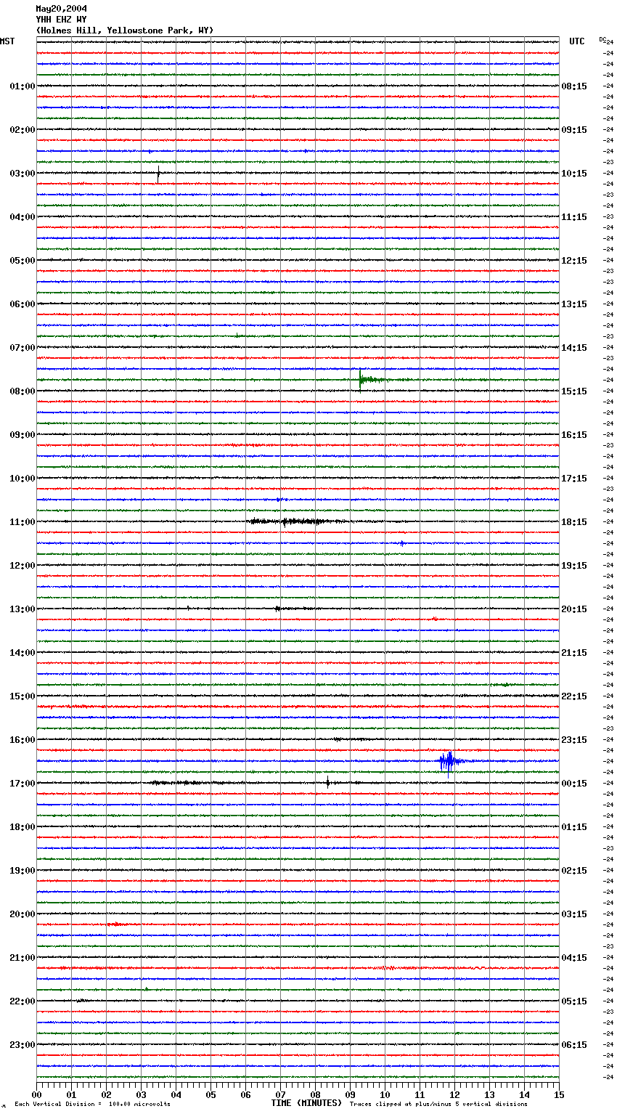Click the 04:15 UTC time label

pyautogui.click(x=574, y=958)
